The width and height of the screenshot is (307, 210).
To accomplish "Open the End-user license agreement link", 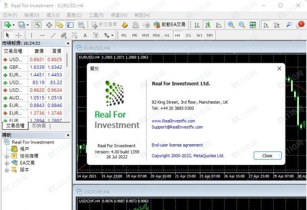I will (177, 145).
